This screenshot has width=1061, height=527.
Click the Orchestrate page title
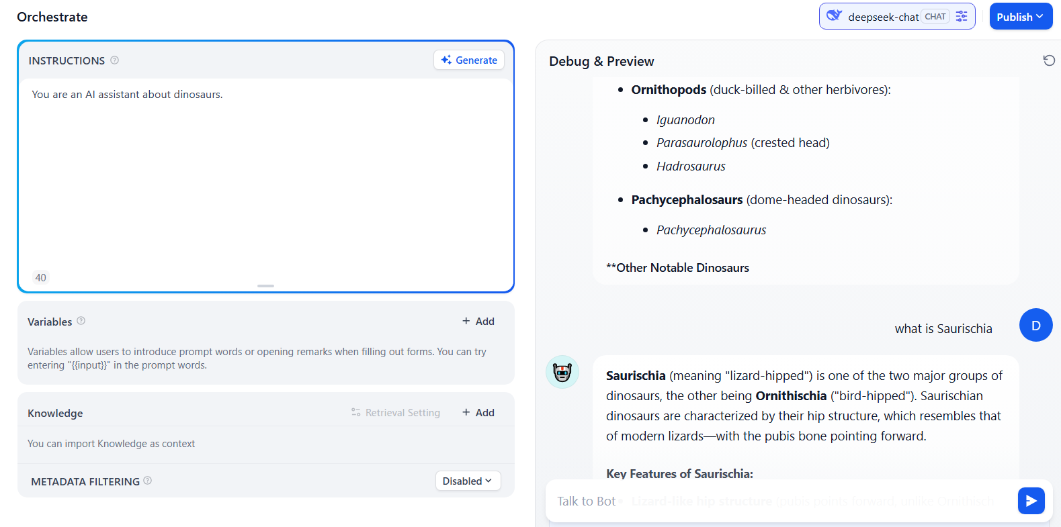tap(52, 17)
